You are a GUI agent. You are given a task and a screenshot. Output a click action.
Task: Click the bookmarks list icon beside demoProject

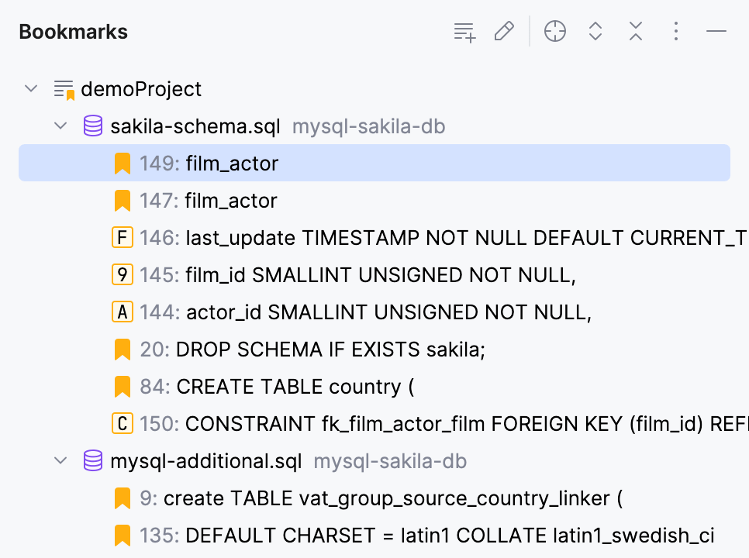[x=62, y=88]
